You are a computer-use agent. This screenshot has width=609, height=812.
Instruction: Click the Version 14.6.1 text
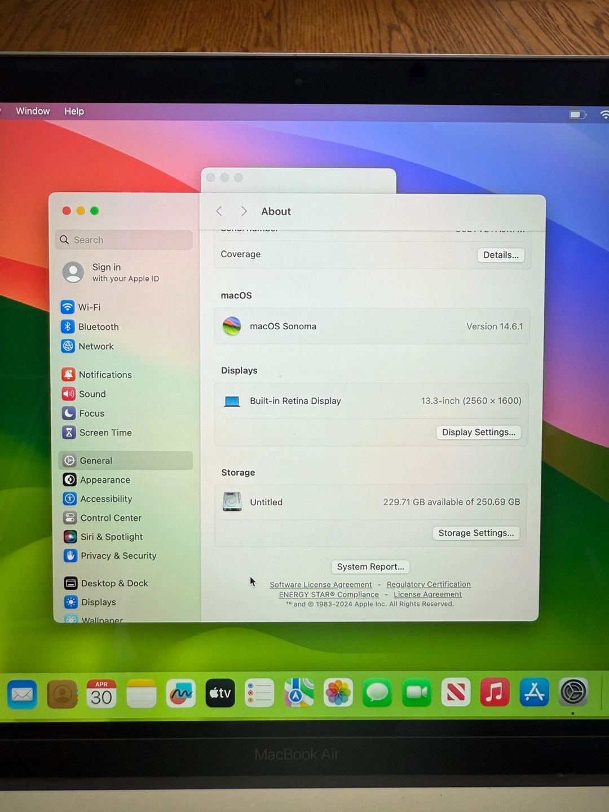(x=495, y=326)
